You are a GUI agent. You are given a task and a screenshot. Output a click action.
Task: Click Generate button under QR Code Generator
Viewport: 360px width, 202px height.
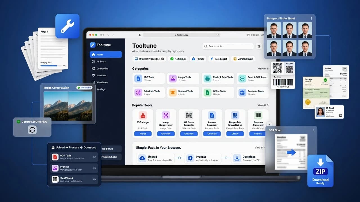point(189,134)
